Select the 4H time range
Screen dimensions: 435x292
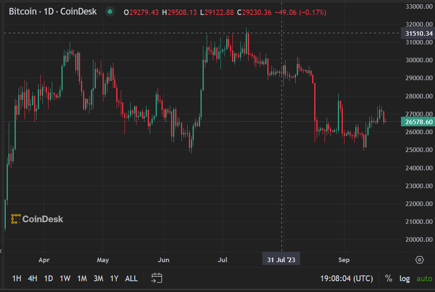(x=33, y=278)
